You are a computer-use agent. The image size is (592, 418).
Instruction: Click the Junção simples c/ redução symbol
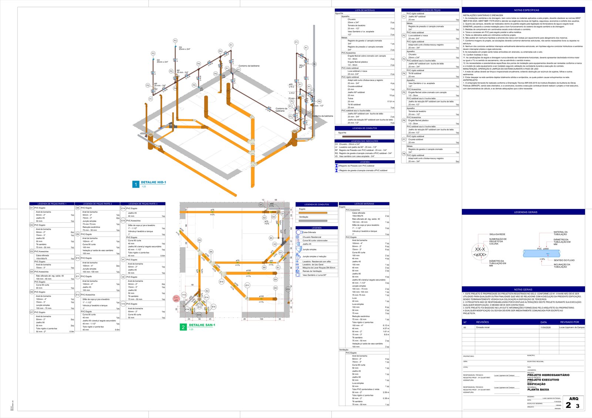coord(298,256)
